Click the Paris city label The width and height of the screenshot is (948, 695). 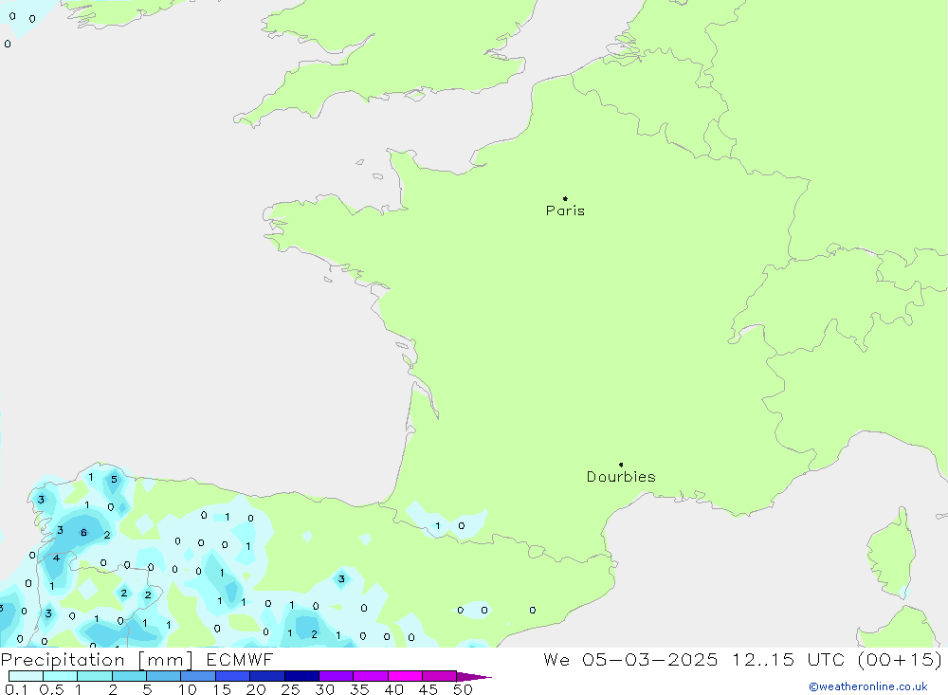tap(565, 210)
